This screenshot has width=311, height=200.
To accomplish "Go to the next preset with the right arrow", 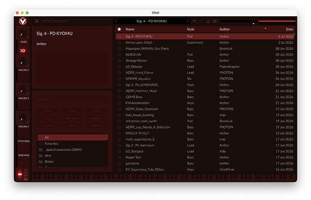I will [x=188, y=21].
